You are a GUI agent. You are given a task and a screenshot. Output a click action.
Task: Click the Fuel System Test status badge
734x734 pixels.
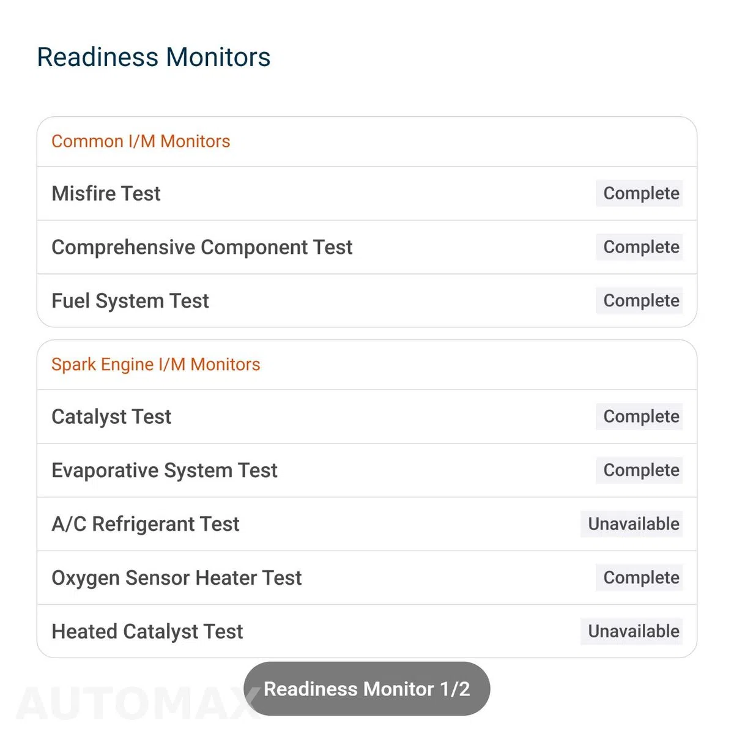click(639, 301)
